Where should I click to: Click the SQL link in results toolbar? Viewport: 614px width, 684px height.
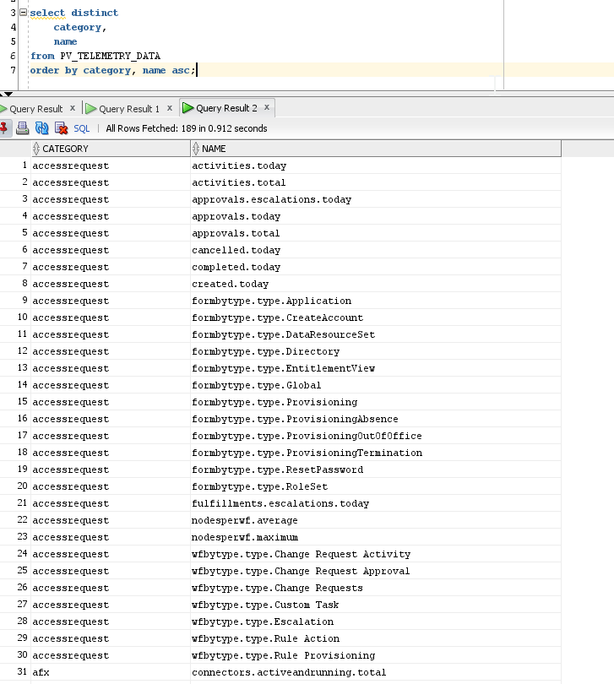(x=81, y=128)
